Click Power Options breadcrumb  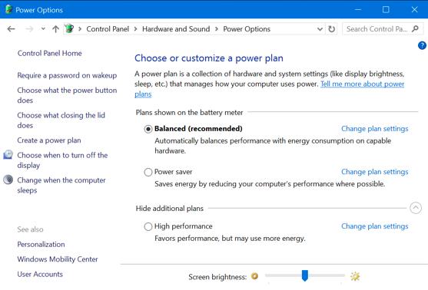(247, 29)
